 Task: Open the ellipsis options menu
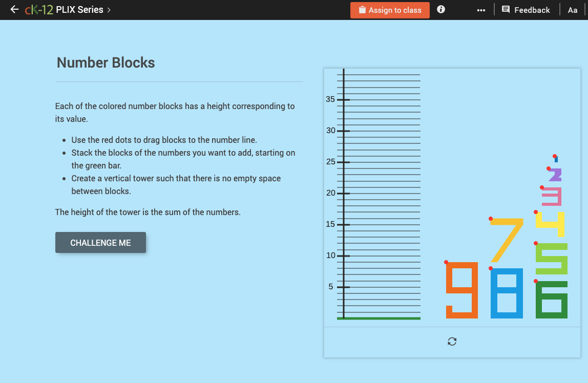pyautogui.click(x=480, y=9)
